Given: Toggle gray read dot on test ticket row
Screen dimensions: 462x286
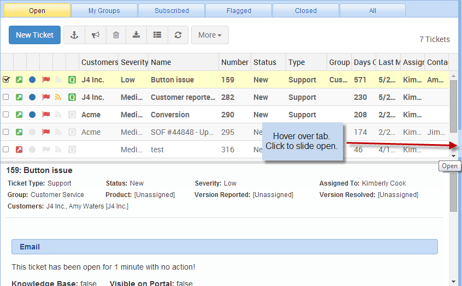Looking at the screenshot, I should (x=32, y=150).
